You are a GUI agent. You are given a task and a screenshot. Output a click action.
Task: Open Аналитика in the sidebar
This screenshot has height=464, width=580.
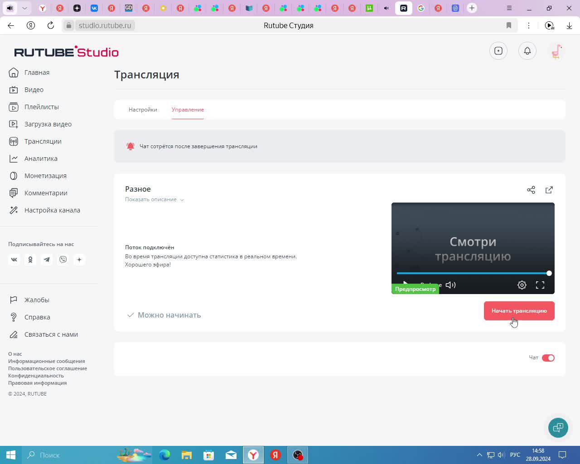(33, 159)
